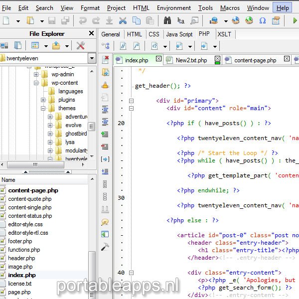Open the twentyeleven folder dropdown
This screenshot has height=299, width=299.
click(91, 58)
